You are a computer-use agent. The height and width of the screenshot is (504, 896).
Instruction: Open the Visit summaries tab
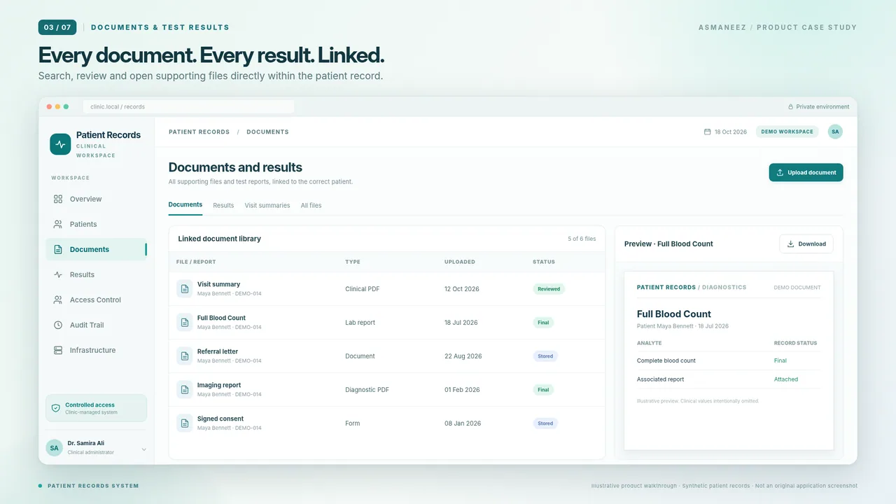267,205
